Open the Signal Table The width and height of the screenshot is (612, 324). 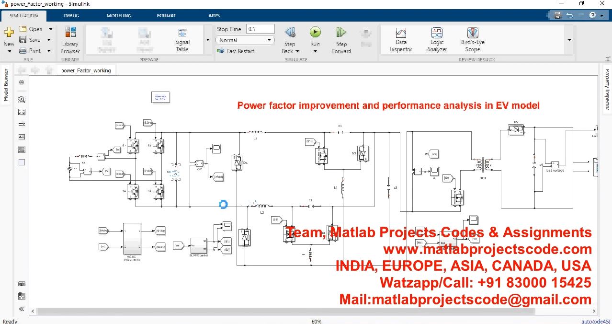182,39
